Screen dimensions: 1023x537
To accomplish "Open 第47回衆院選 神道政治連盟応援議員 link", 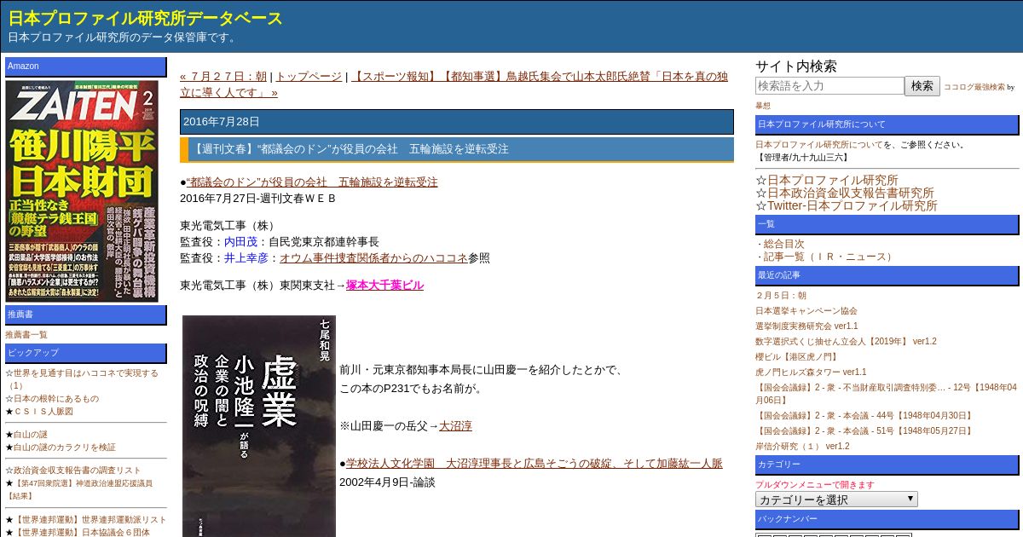I will pos(78,489).
